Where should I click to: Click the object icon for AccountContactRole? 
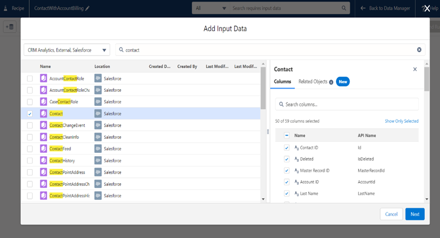pyautogui.click(x=44, y=78)
